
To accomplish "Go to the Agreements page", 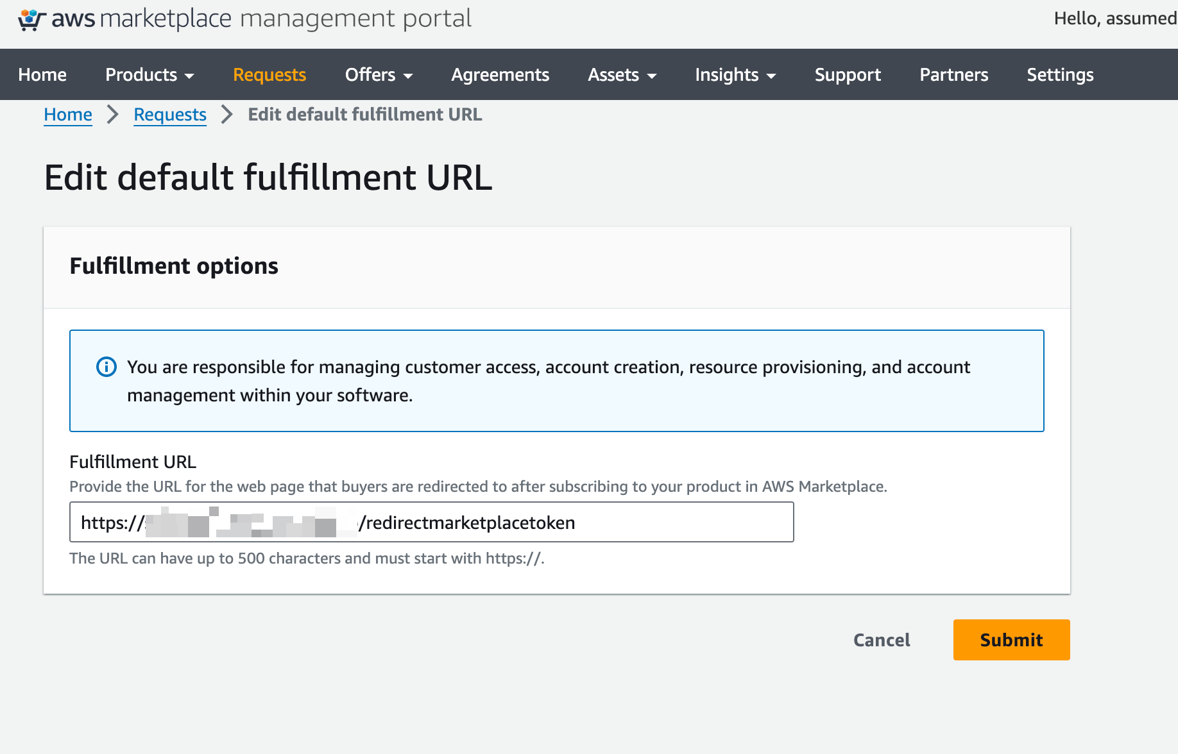I will pyautogui.click(x=500, y=74).
